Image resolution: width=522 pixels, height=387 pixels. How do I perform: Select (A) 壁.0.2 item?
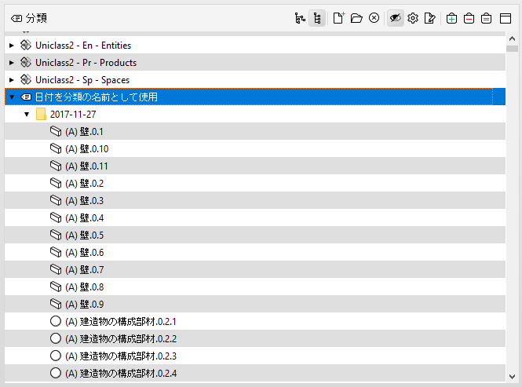click(255, 184)
